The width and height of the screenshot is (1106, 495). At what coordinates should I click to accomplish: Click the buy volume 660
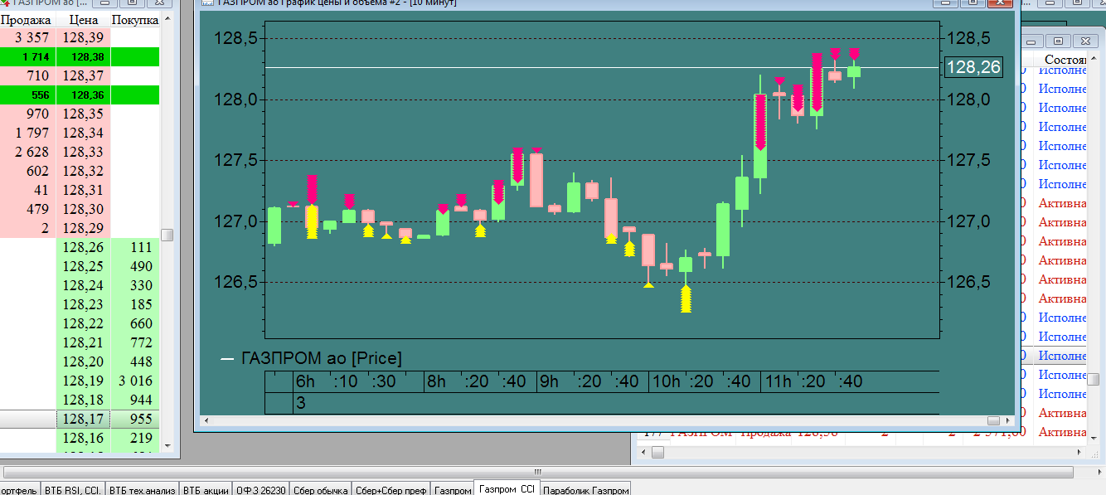(x=135, y=323)
